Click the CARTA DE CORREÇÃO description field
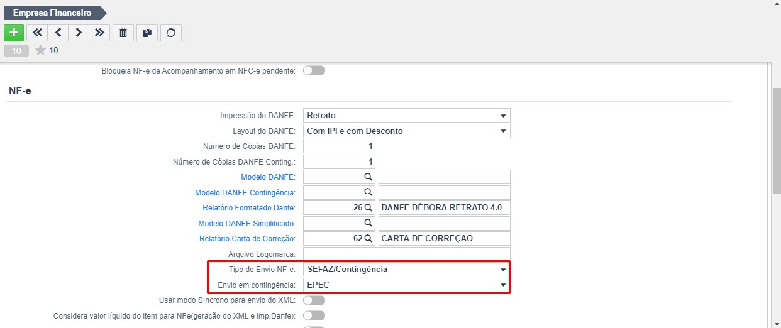Screen dimensions: 781x328 click(445, 239)
